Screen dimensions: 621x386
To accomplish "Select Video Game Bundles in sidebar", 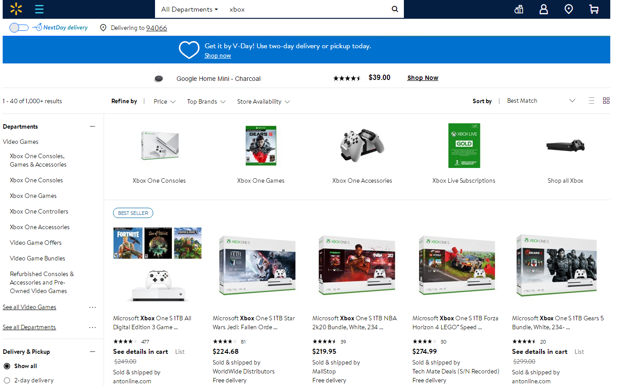I will coord(38,258).
